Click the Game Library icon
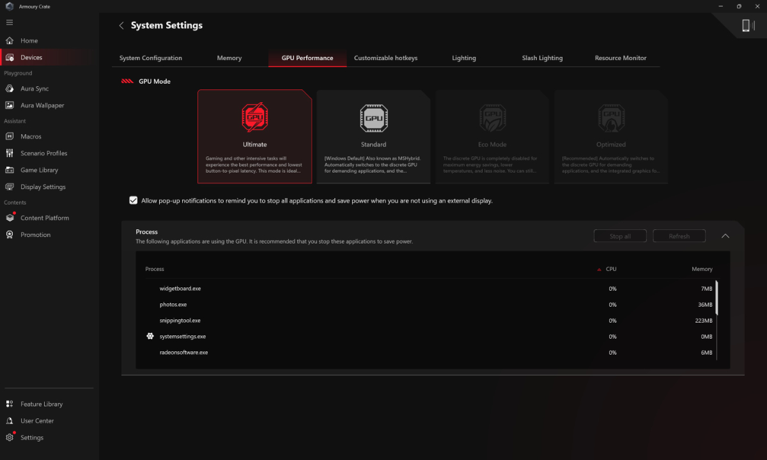This screenshot has height=460, width=767. (10, 170)
